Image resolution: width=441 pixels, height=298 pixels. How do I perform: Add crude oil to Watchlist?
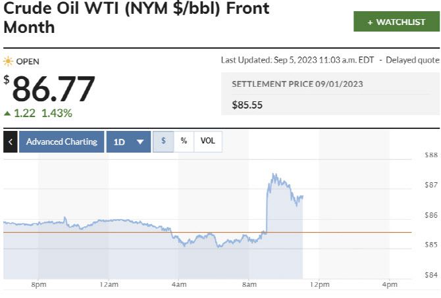click(x=396, y=22)
